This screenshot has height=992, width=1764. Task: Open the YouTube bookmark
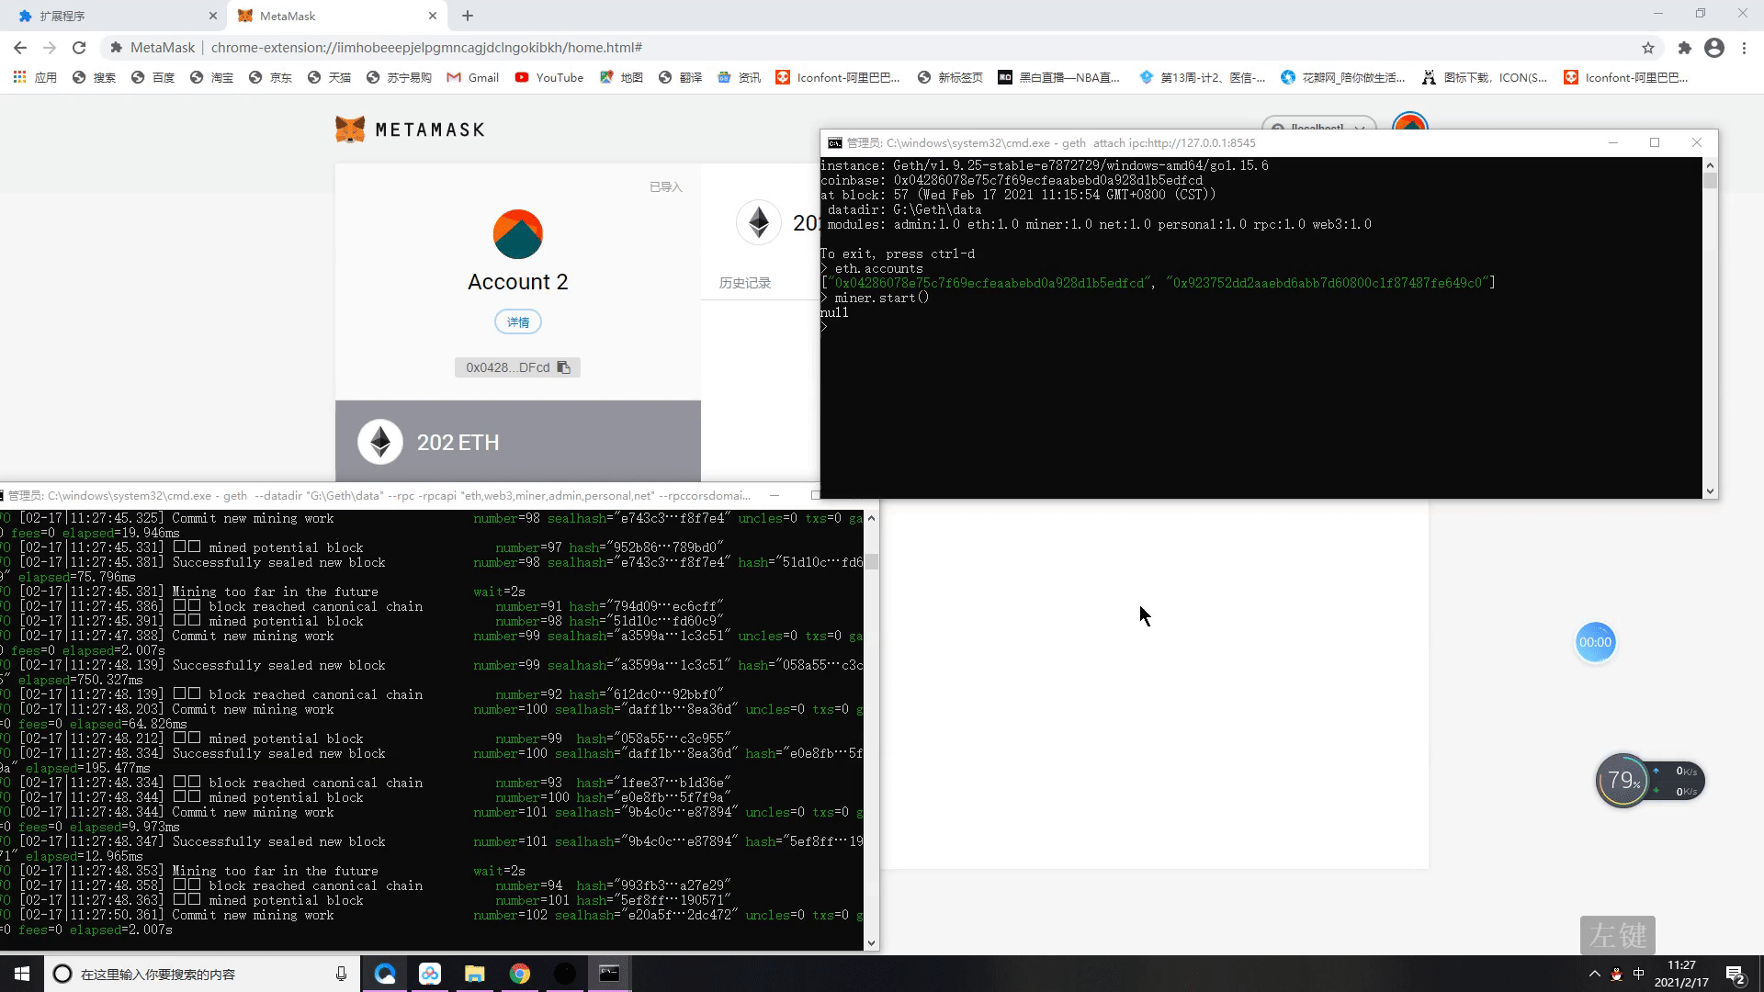point(549,78)
